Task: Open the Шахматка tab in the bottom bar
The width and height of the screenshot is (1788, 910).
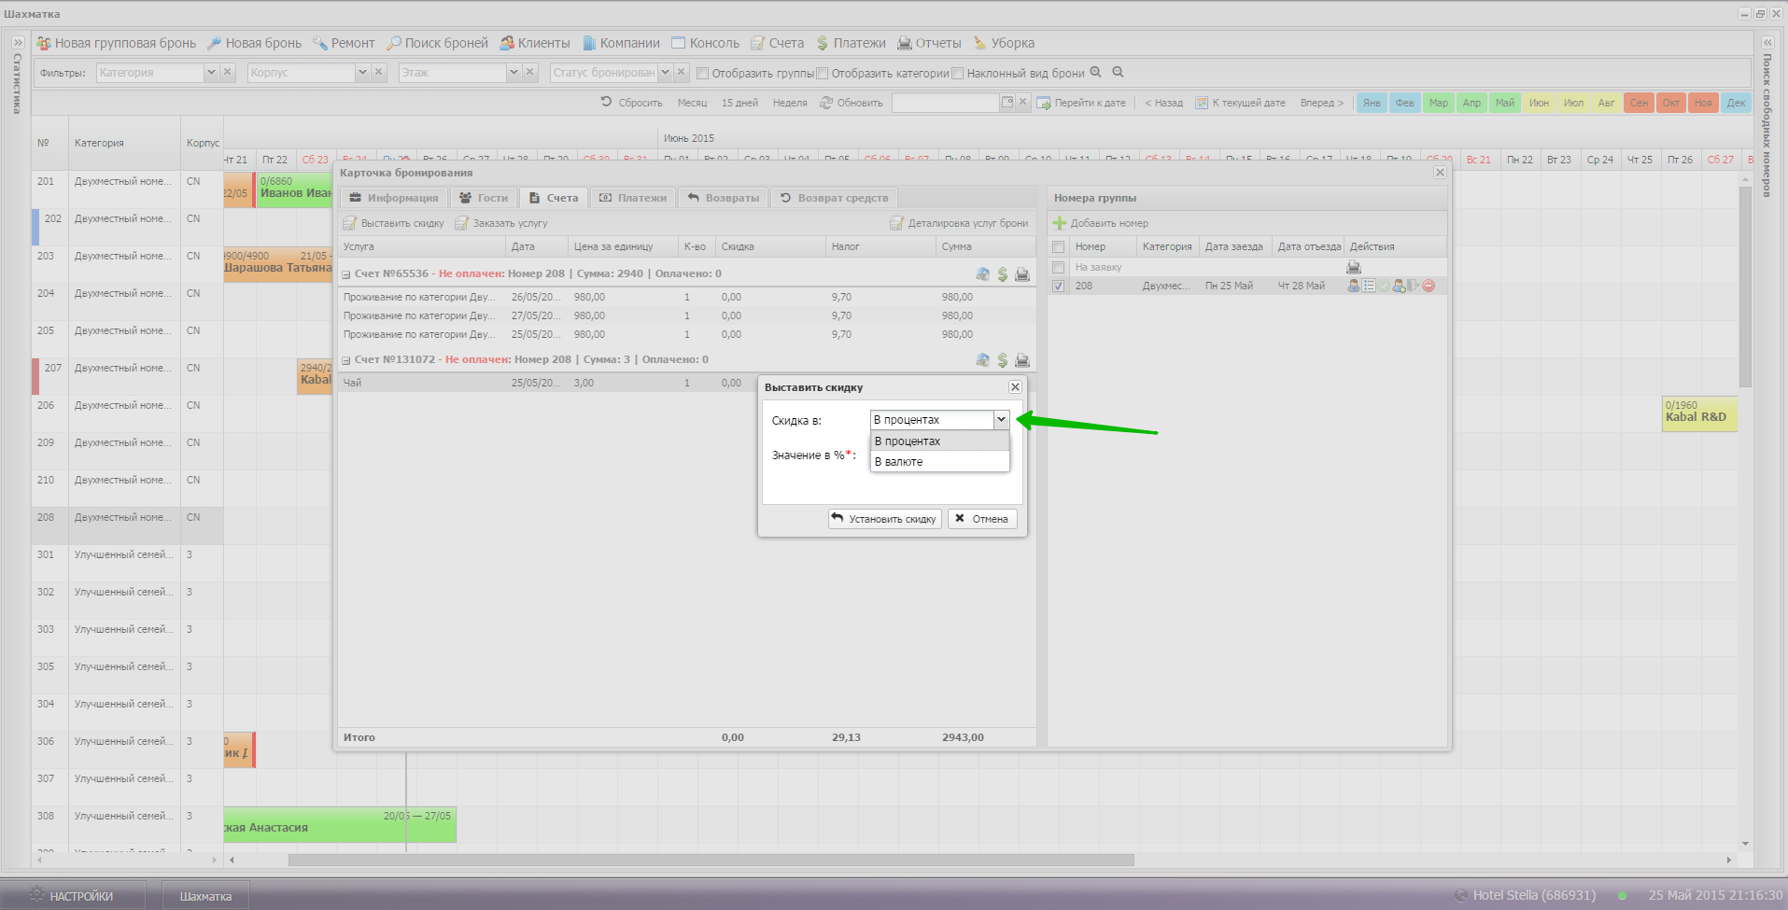Action: pos(205,896)
